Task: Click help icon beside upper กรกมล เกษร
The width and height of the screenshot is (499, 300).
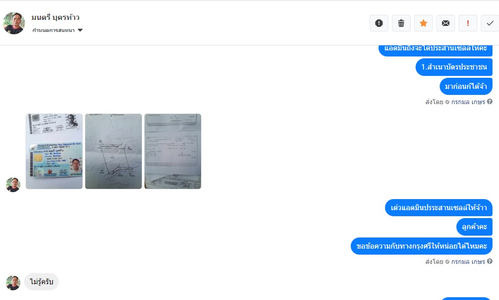Action: click(x=490, y=101)
